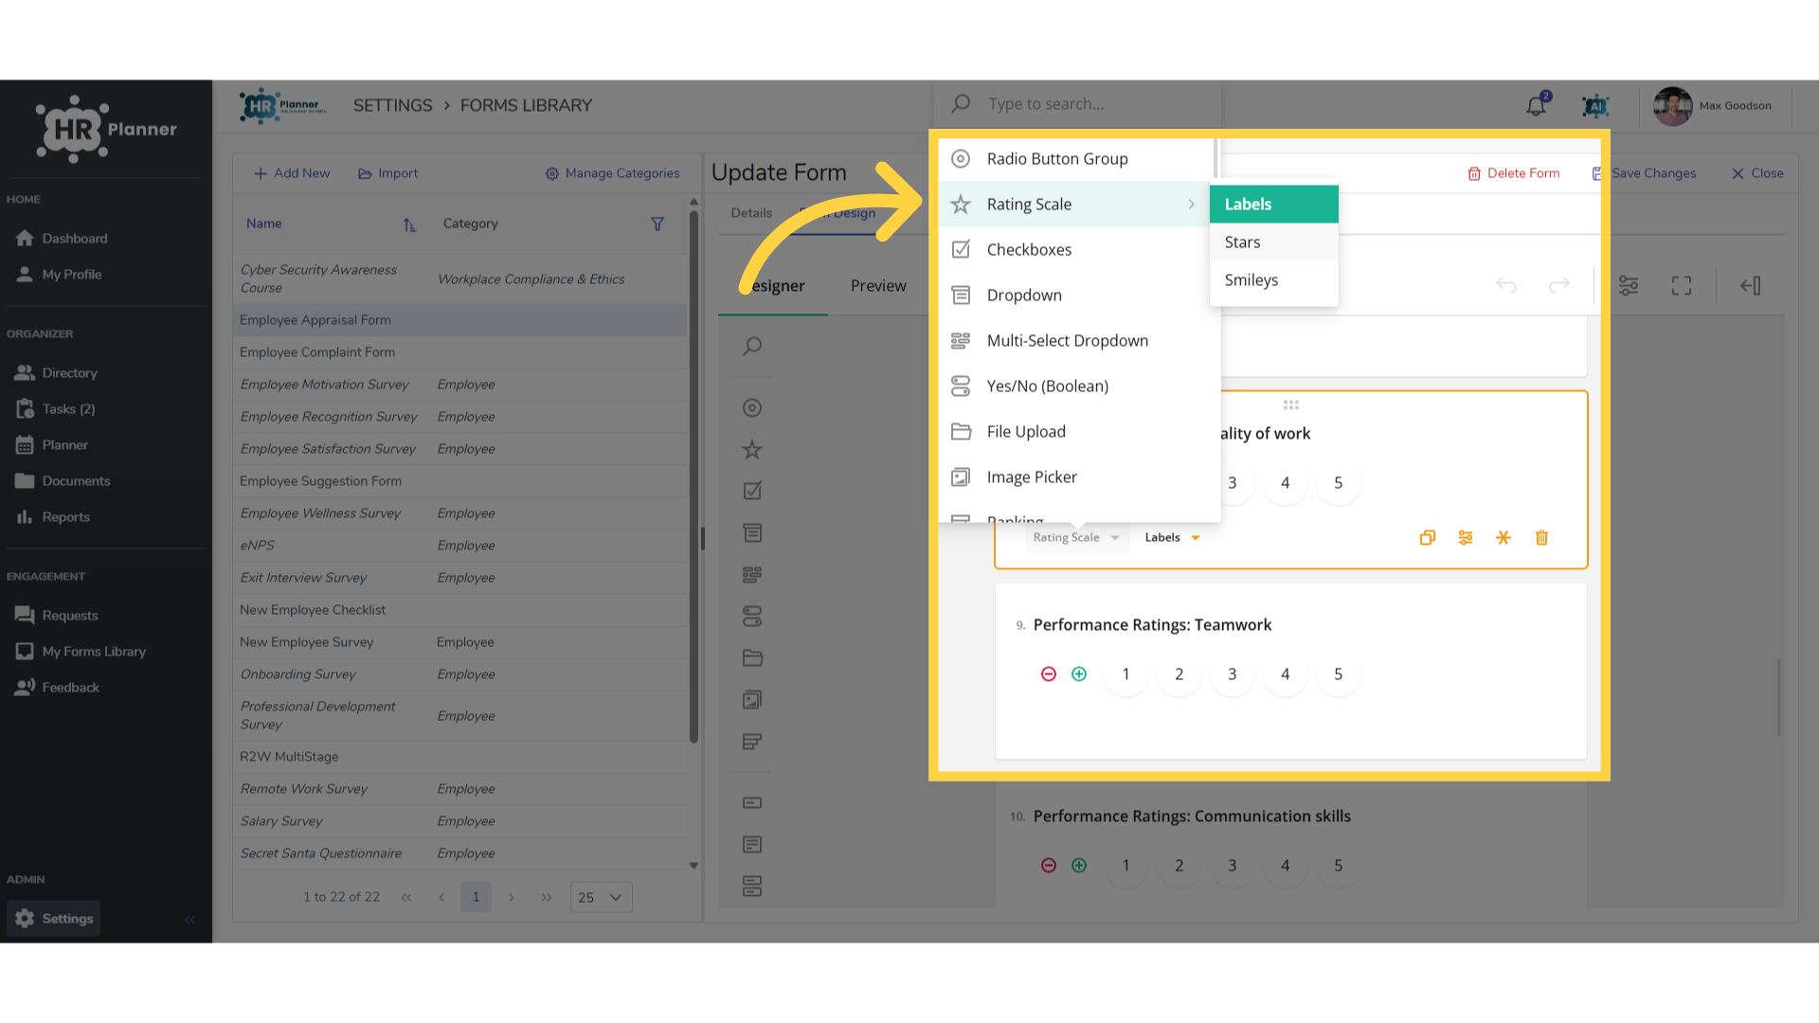This screenshot has width=1819, height=1023.
Task: Select rating 4 for quality of work
Action: pos(1286,483)
